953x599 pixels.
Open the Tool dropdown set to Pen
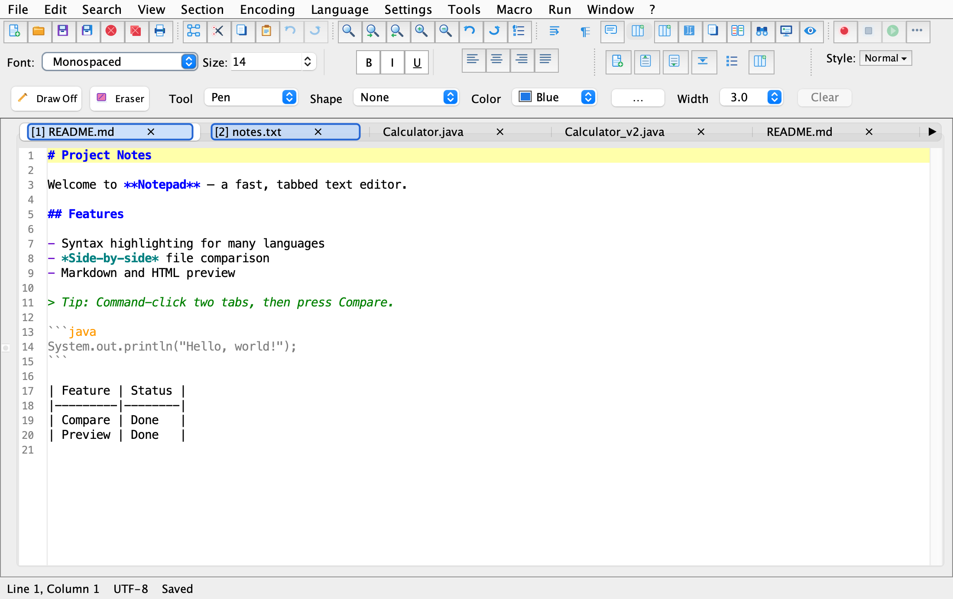(x=251, y=97)
